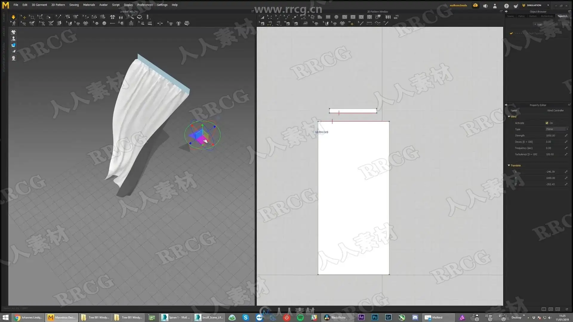Click the wind controller gizmo in 3D view
Viewport: 573px width, 322px height.
click(202, 135)
